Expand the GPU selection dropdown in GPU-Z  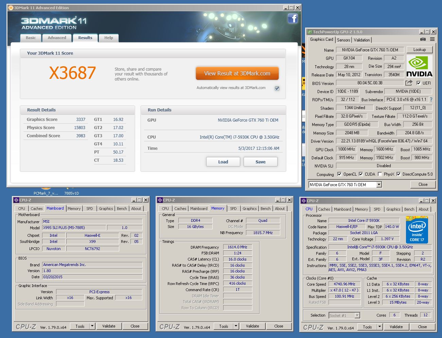click(379, 184)
